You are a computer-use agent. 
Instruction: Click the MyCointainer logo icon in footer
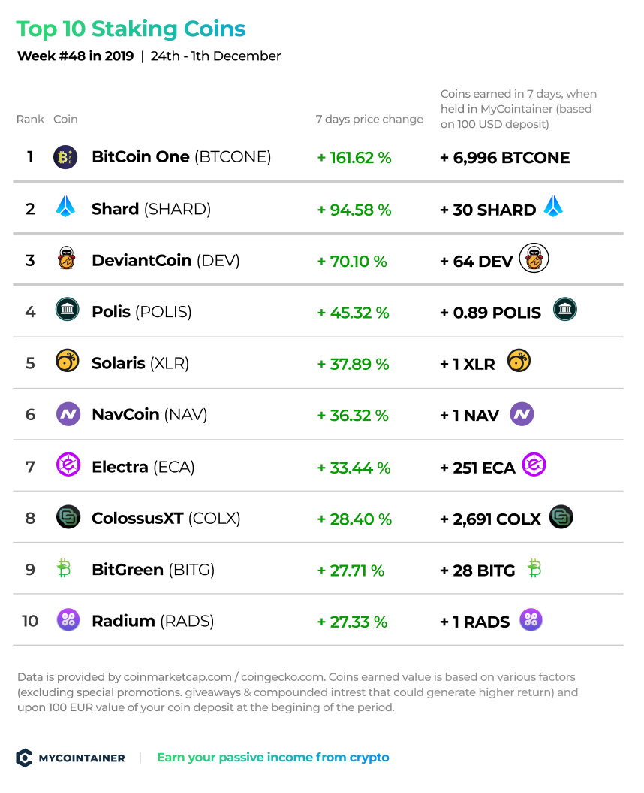pos(24,758)
